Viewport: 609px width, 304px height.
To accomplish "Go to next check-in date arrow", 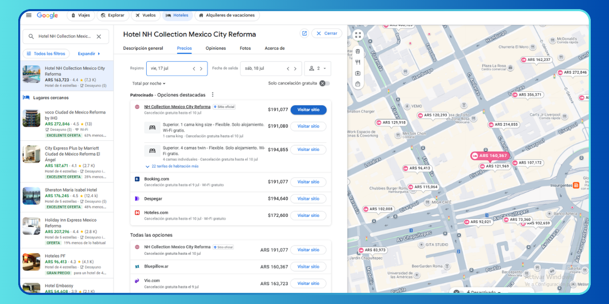I will click(201, 68).
